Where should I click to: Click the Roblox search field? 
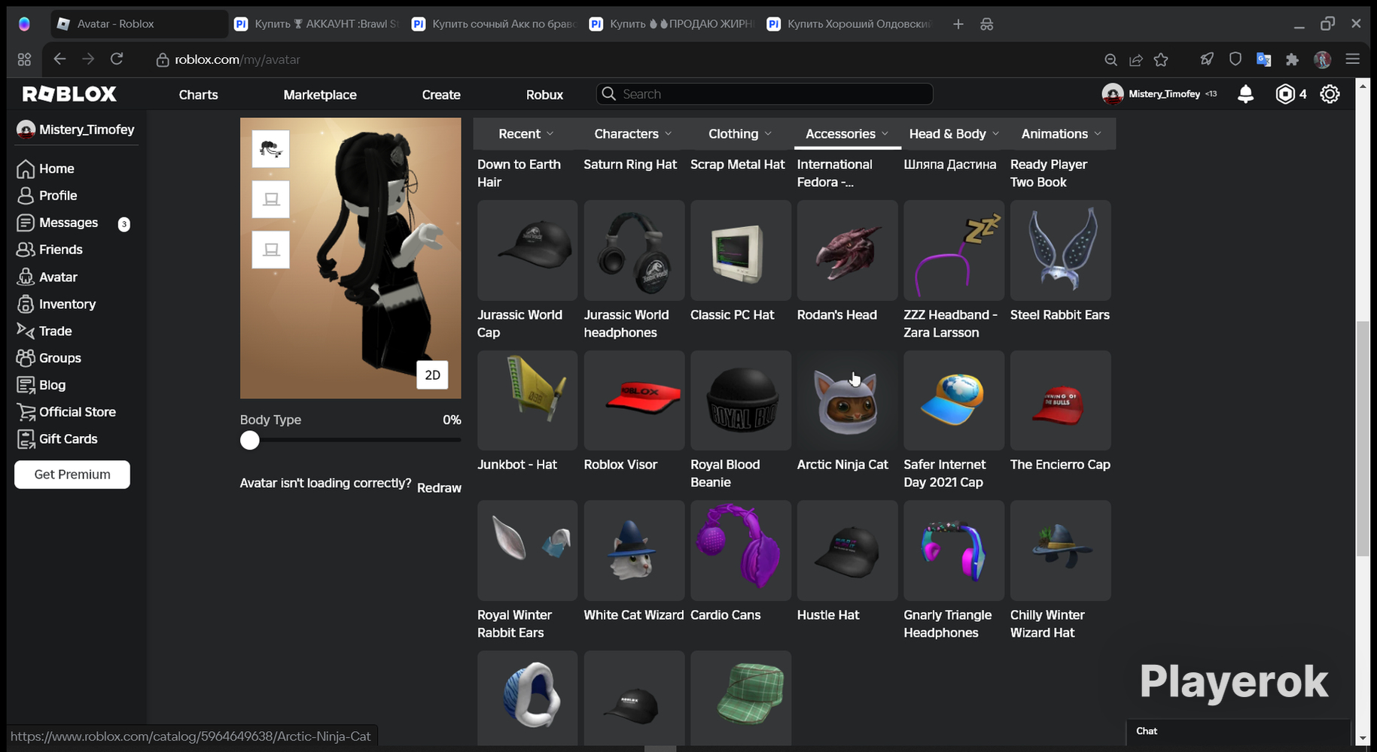pyautogui.click(x=765, y=94)
